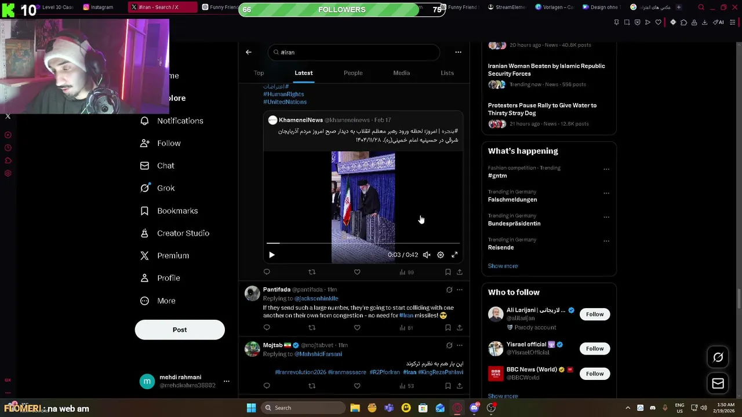Open browser Extensions puzzle icon
Screen dimensions: 742x417
[x=683, y=23]
